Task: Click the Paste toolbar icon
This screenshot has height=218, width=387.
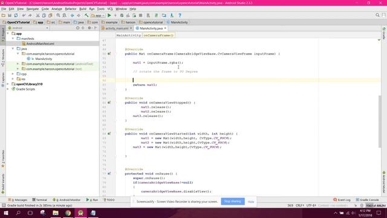Action: [50, 15]
